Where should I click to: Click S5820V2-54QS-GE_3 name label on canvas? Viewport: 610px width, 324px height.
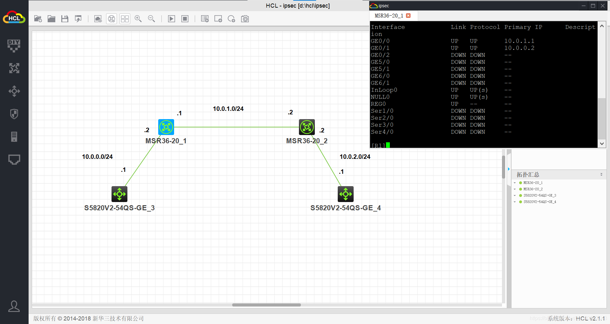pyautogui.click(x=119, y=208)
